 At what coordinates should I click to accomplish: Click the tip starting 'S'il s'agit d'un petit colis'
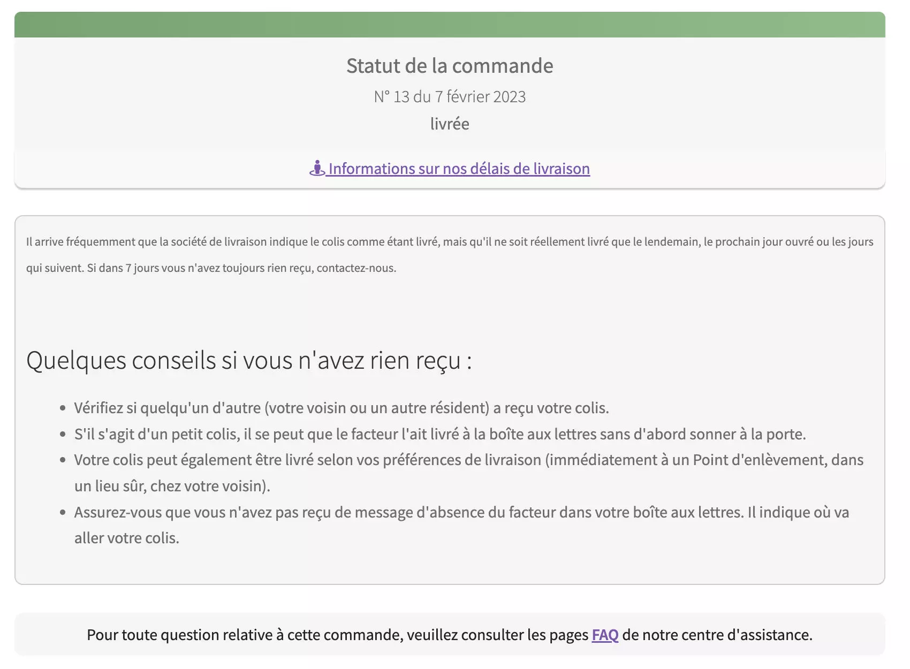tap(440, 434)
